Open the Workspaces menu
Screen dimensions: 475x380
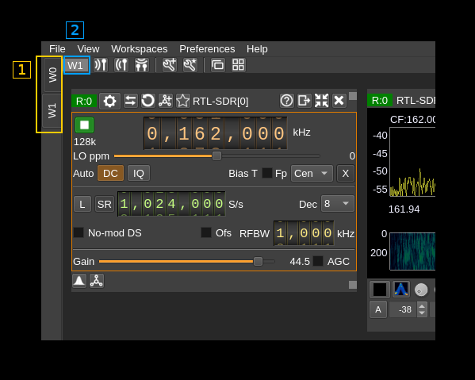pos(139,48)
